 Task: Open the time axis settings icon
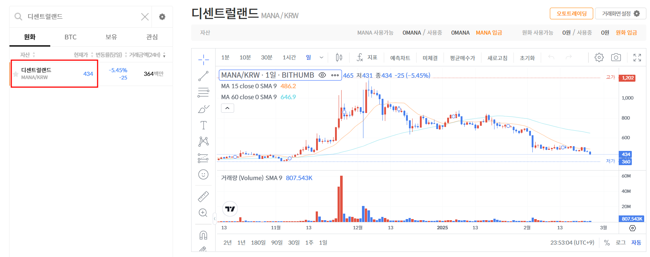click(633, 228)
